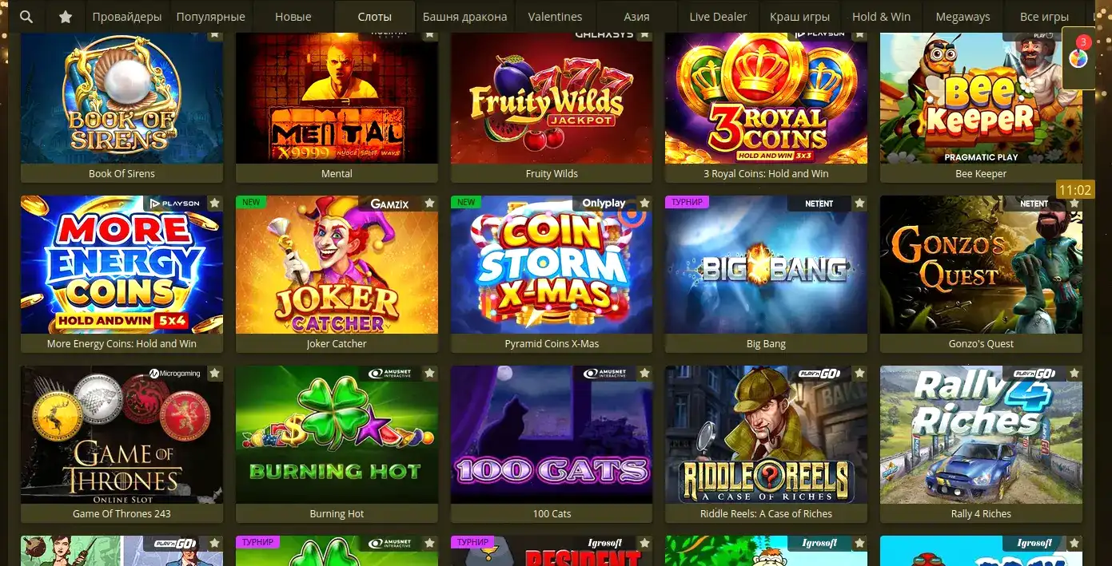Favorite the Big Bang game star
This screenshot has height=566, width=1112.
click(859, 204)
